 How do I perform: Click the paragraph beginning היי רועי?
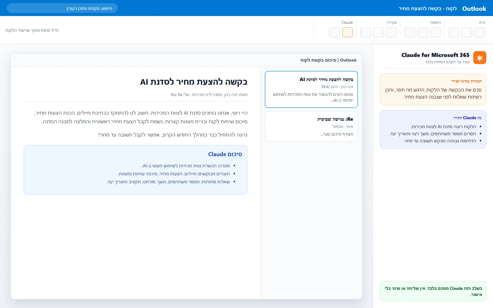coord(141,117)
